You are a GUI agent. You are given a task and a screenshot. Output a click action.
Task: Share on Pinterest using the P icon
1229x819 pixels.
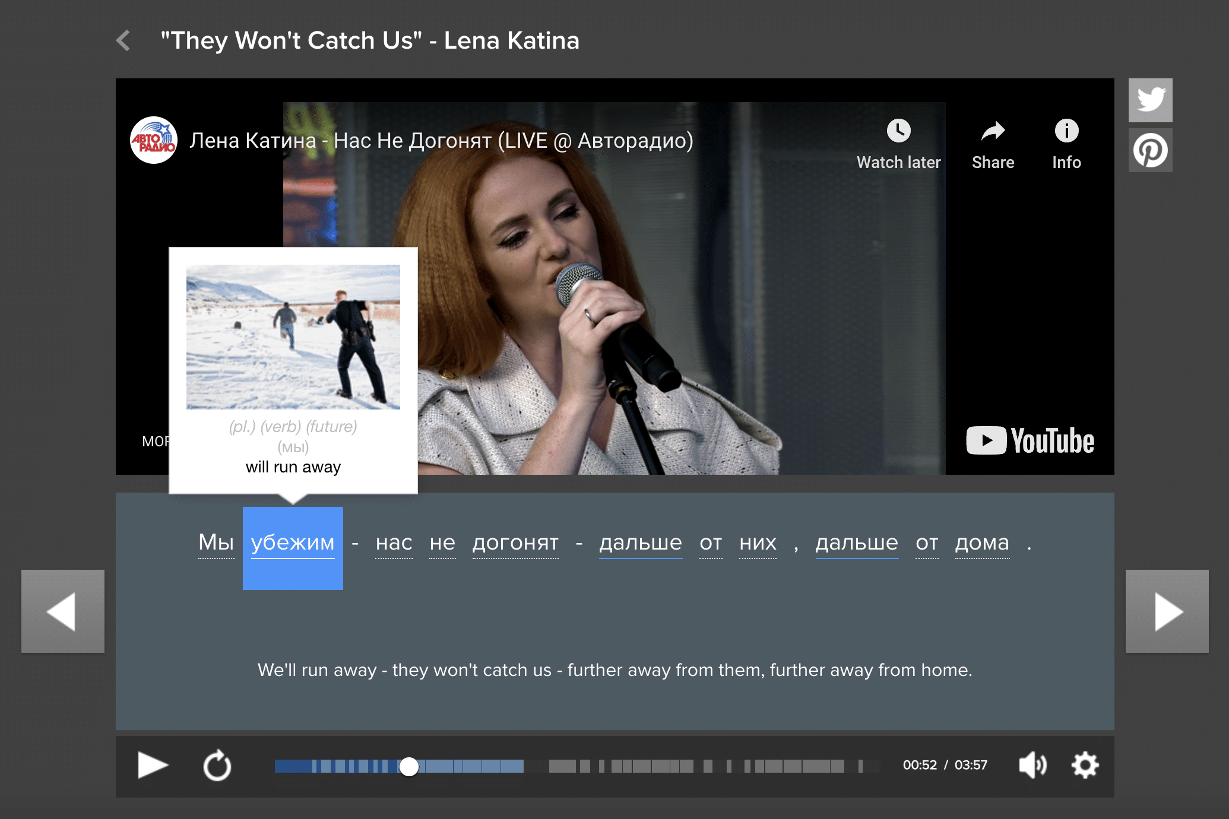1150,151
